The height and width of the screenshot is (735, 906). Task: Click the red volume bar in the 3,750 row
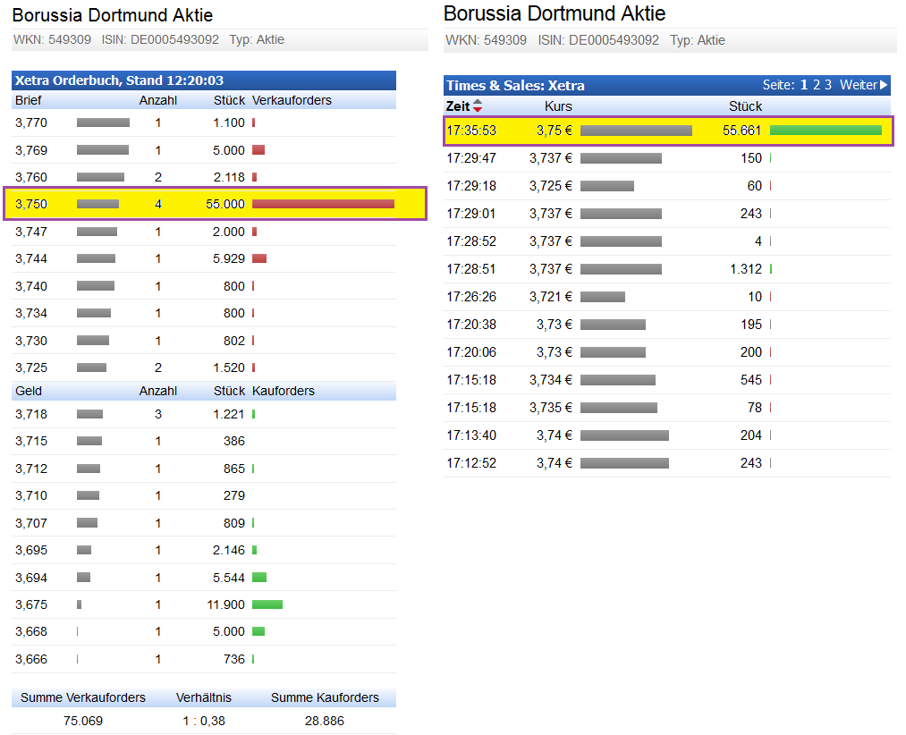(324, 204)
